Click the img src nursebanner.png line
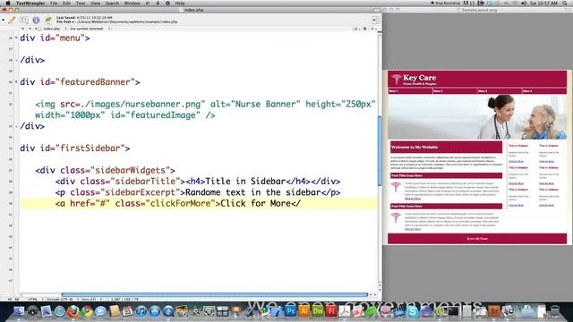 [x=205, y=104]
